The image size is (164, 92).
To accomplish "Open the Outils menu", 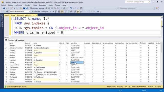I will pyautogui.click(x=50, y=5).
